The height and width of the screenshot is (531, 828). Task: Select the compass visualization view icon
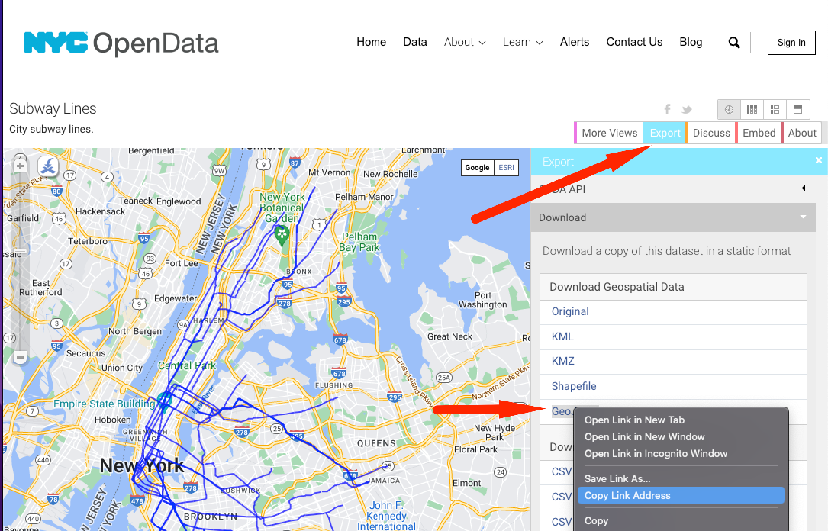point(729,109)
